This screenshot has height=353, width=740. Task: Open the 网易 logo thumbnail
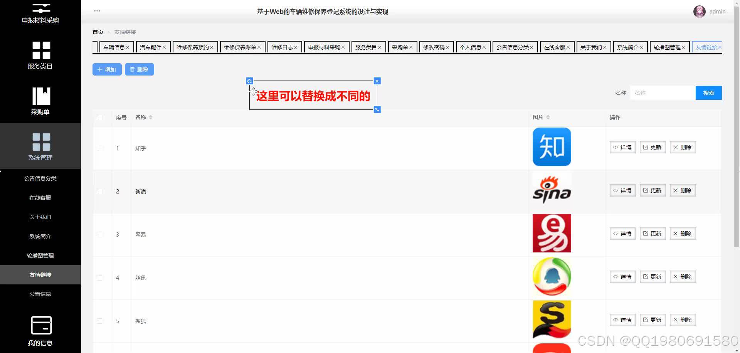(x=552, y=233)
